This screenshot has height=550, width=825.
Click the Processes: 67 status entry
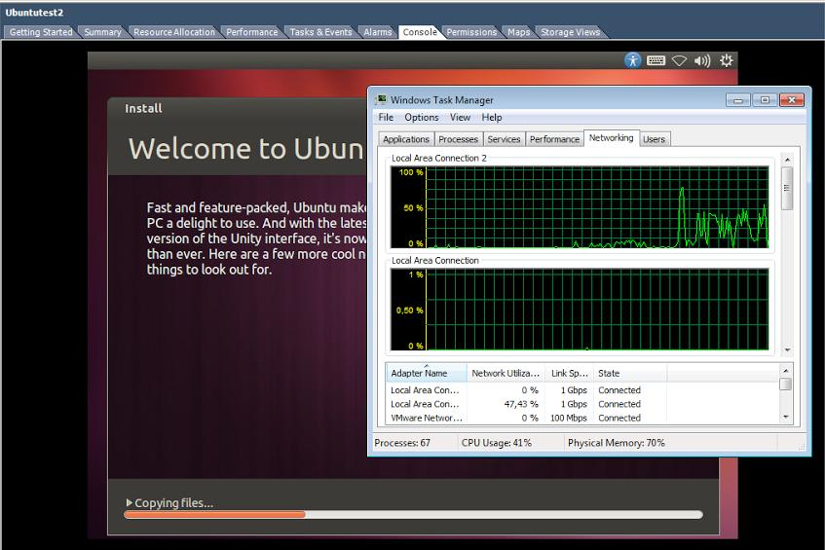tap(402, 443)
